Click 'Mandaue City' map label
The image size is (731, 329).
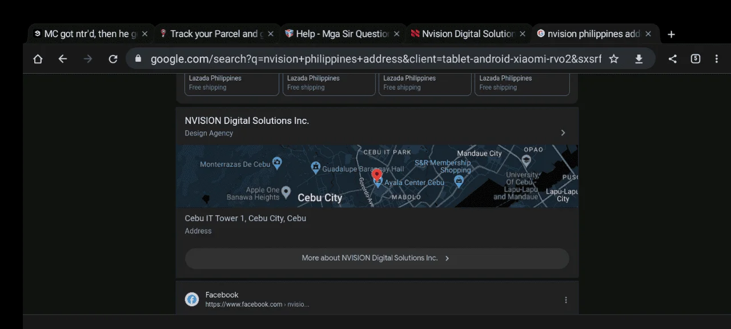pos(479,153)
